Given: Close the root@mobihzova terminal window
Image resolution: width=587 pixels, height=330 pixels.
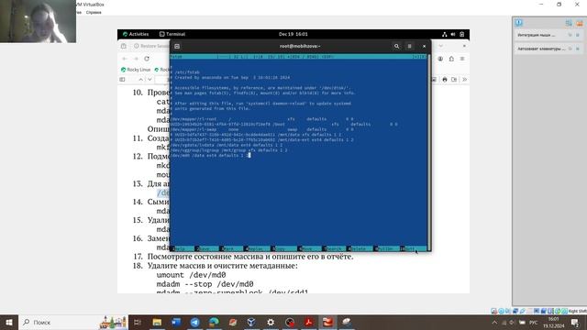Looking at the screenshot, I should [424, 46].
